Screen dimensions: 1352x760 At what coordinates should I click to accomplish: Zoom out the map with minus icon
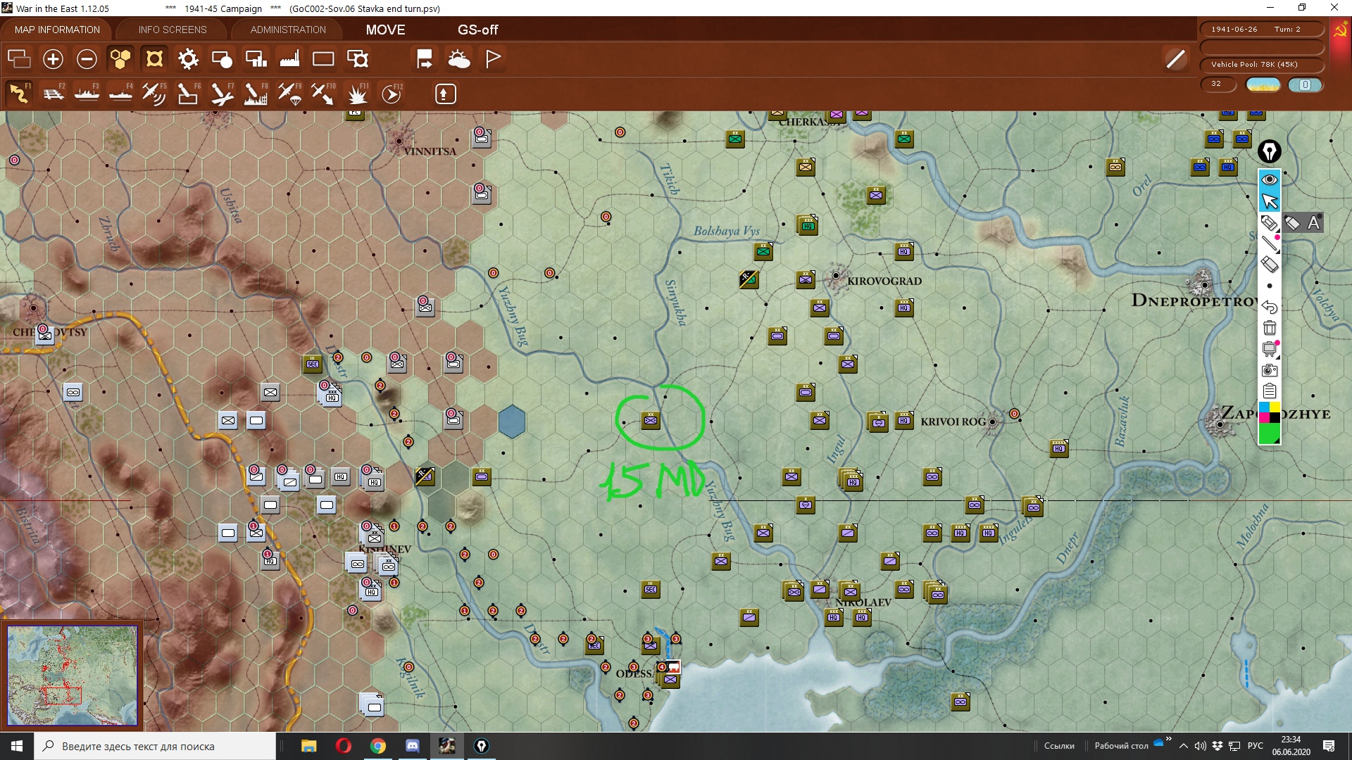[x=87, y=59]
